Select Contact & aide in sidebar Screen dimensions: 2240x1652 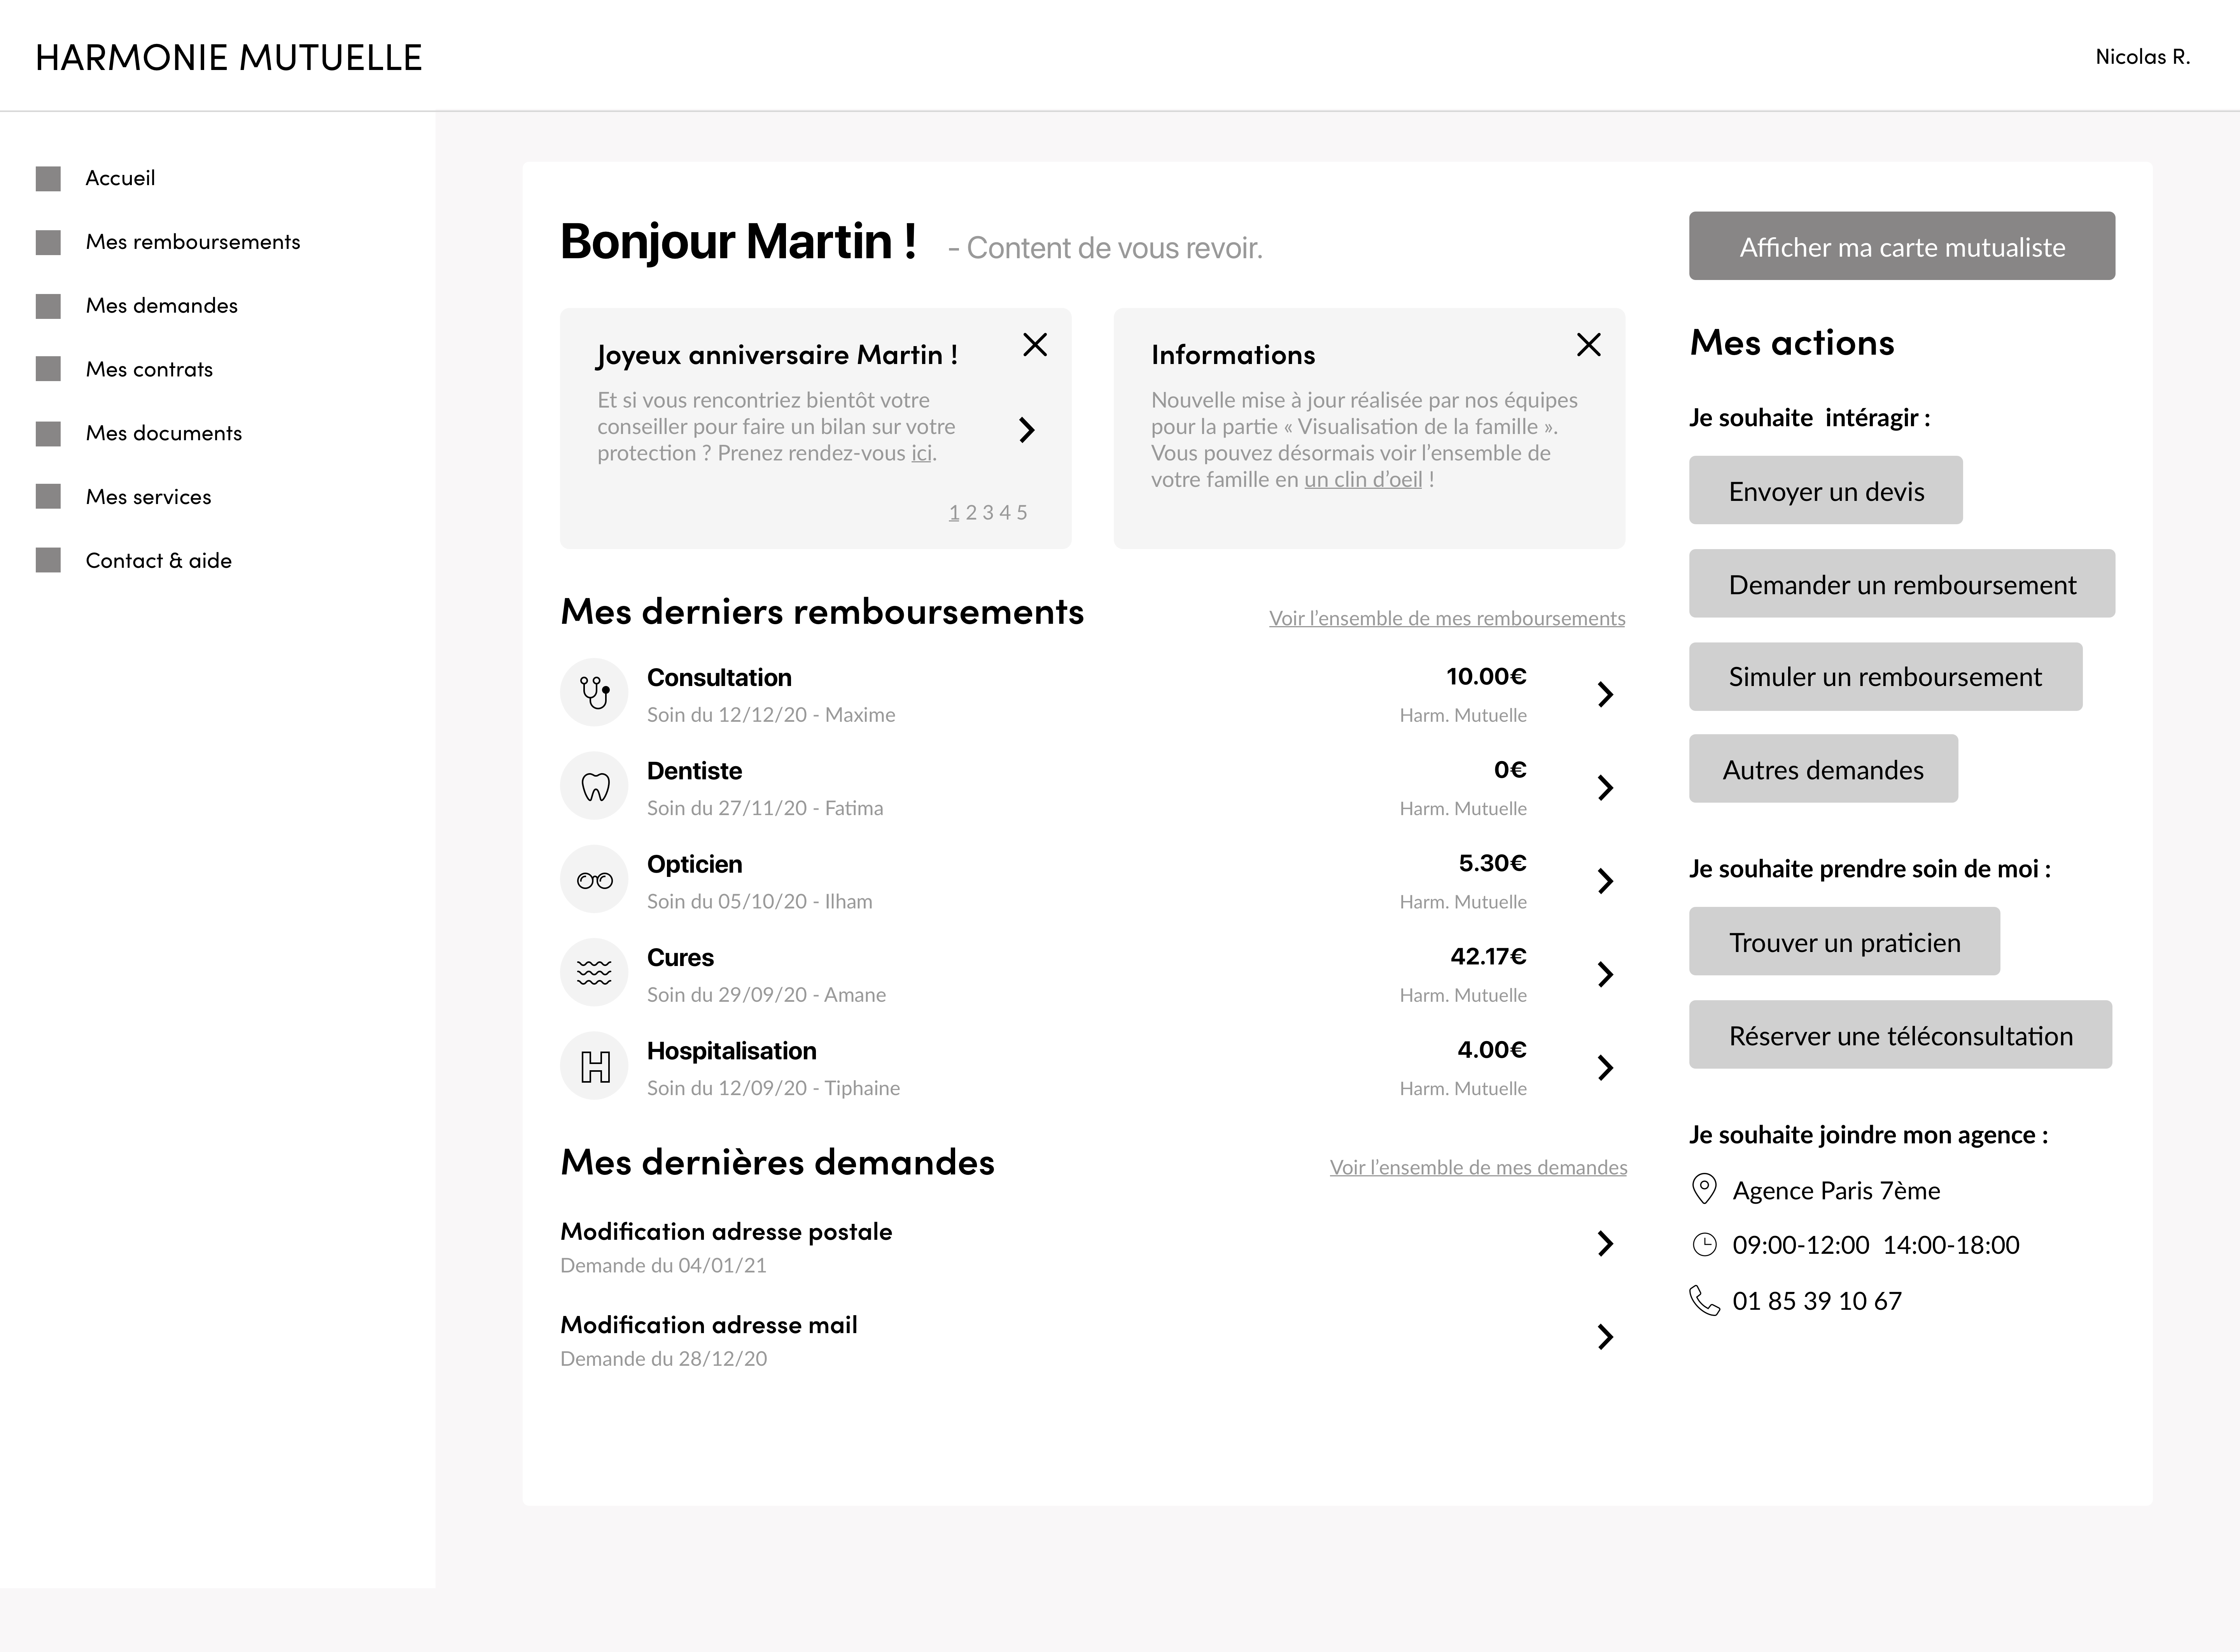pos(158,561)
